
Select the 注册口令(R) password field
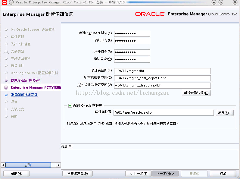tap(132, 52)
